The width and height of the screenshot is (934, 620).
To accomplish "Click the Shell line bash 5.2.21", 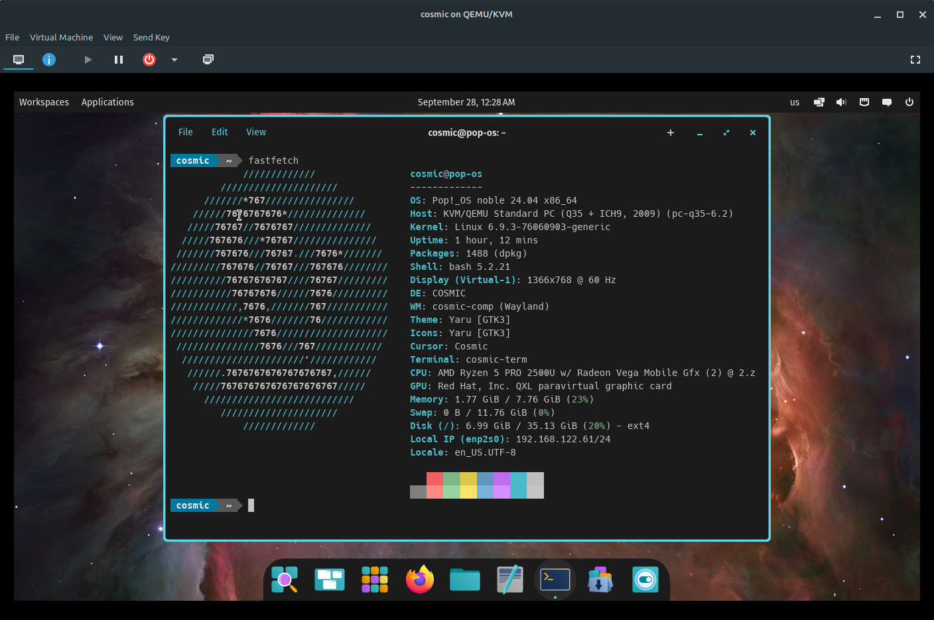I will coord(460,267).
